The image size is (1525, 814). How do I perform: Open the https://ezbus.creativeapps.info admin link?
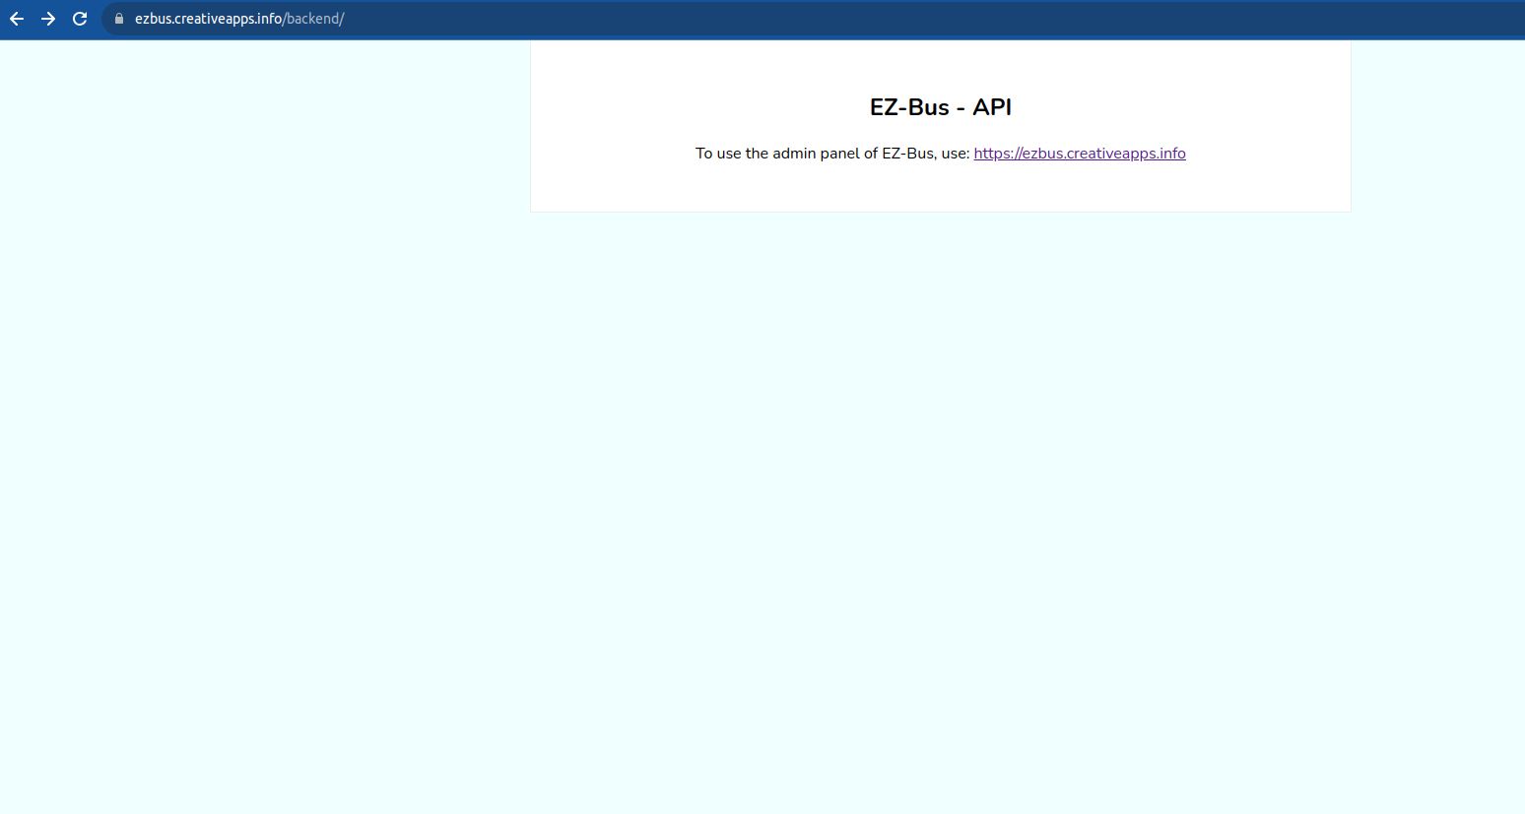pyautogui.click(x=1079, y=154)
